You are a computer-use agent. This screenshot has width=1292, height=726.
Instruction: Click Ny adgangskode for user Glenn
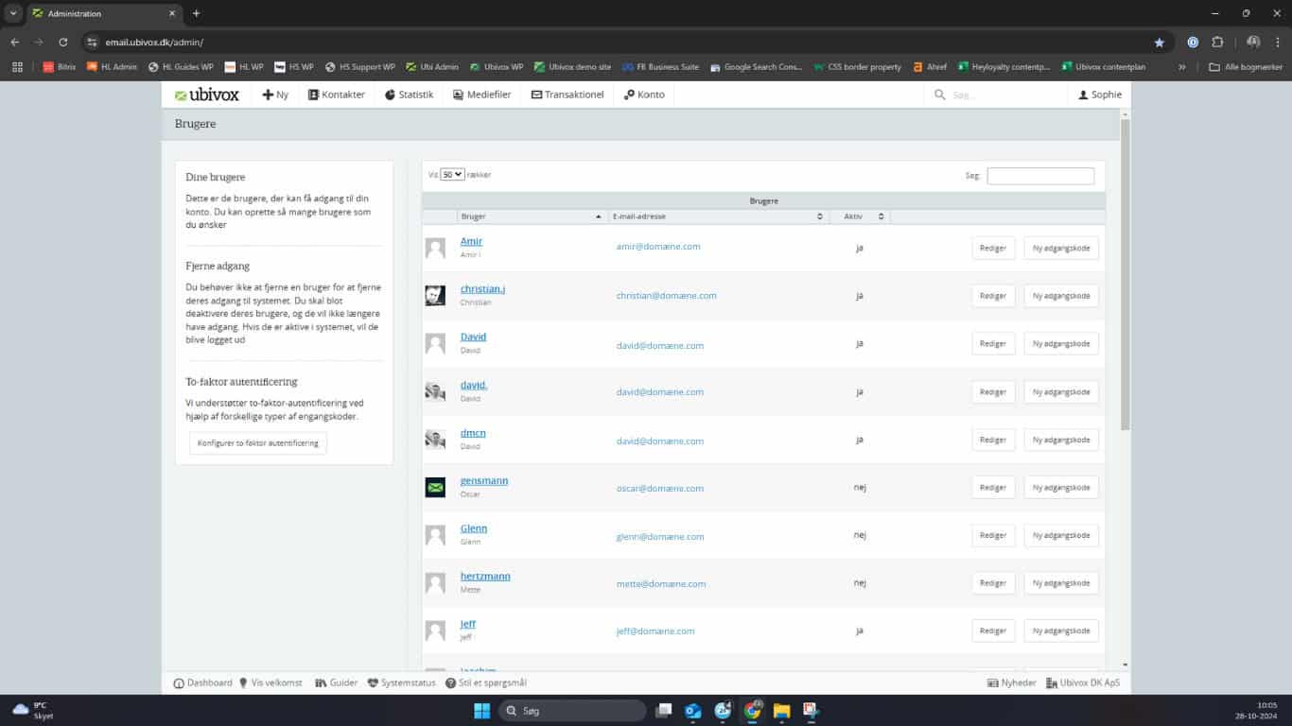[1061, 535]
